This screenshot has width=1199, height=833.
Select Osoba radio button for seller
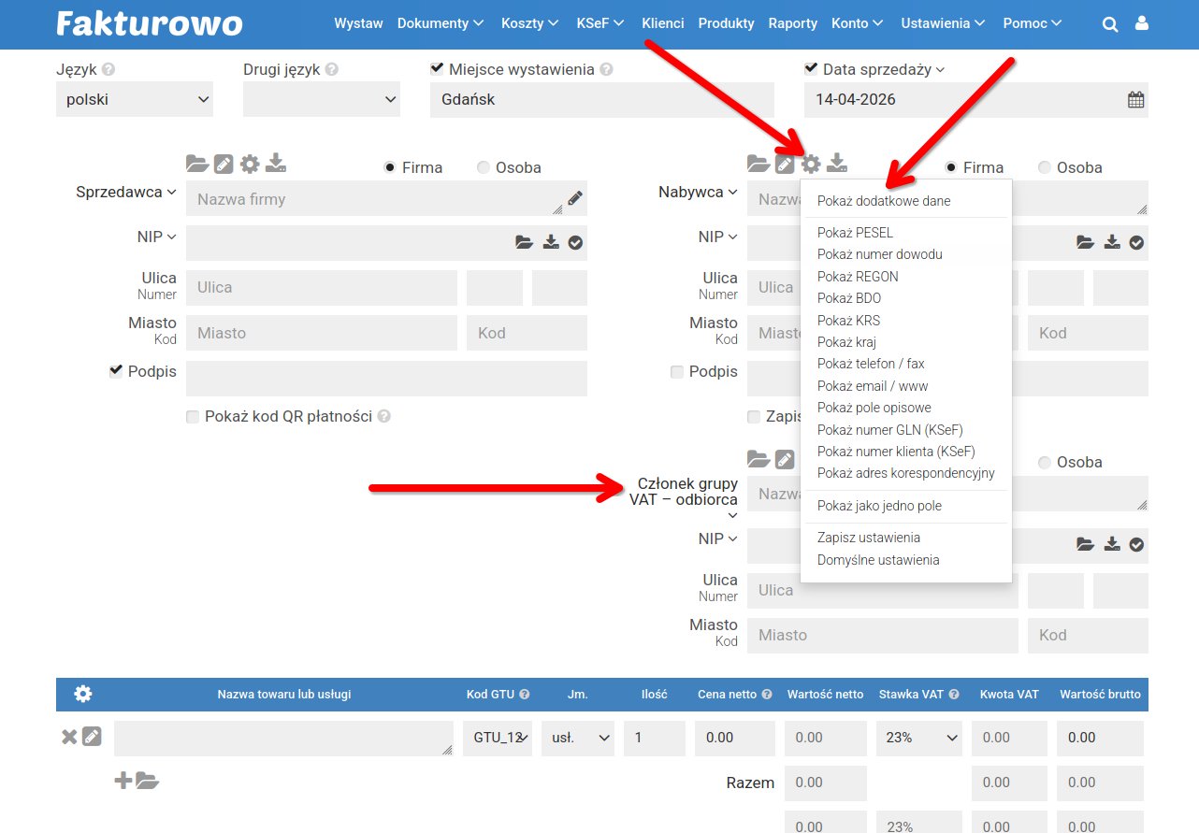pos(484,167)
